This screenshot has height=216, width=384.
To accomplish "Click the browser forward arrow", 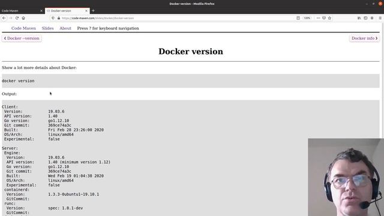I will [11, 18].
